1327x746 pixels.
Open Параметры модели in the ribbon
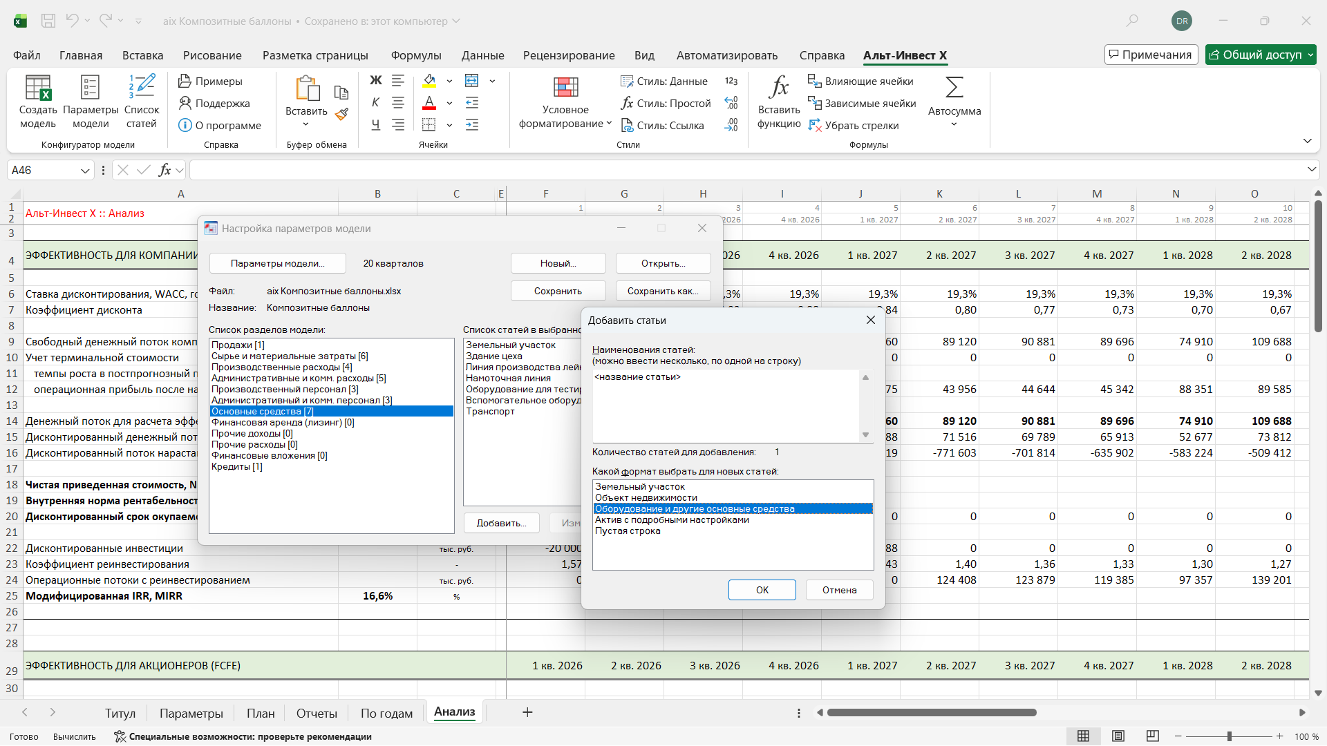[91, 88]
